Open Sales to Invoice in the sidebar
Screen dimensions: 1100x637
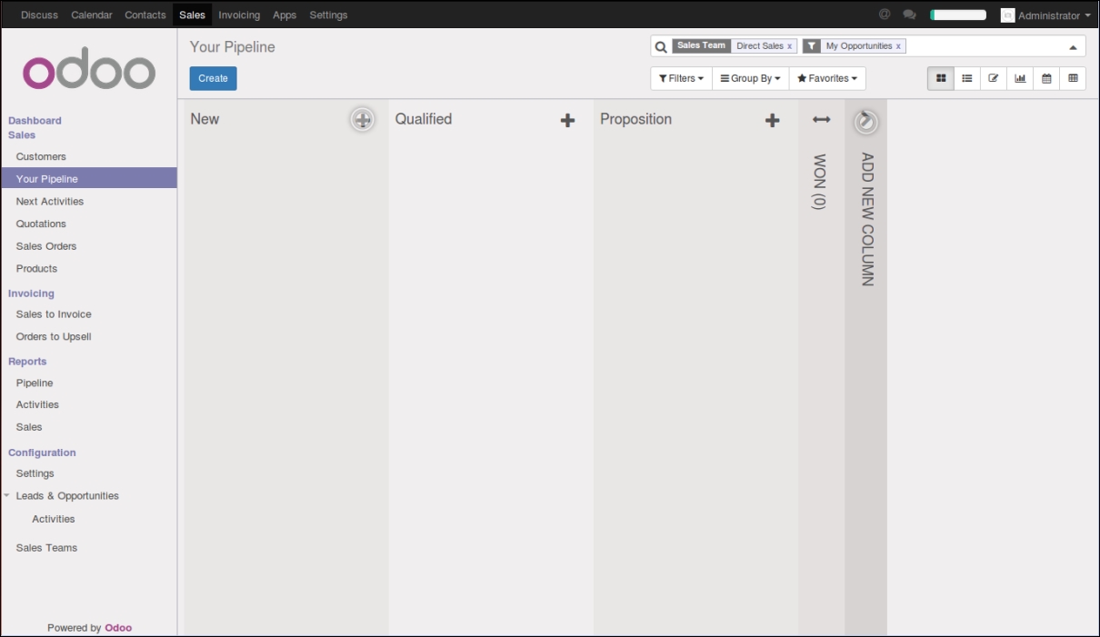(x=54, y=314)
